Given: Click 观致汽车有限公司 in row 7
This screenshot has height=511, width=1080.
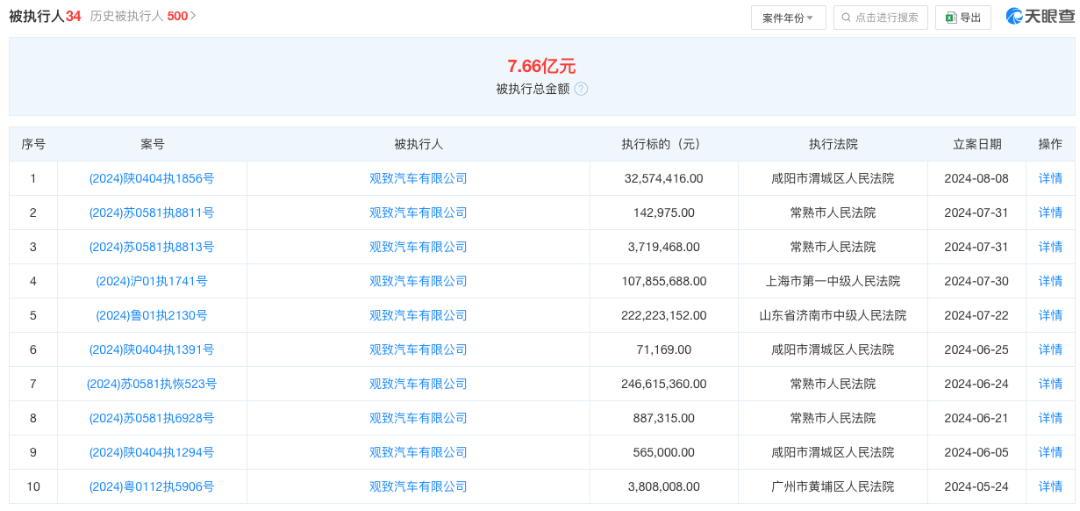Looking at the screenshot, I should click(418, 384).
